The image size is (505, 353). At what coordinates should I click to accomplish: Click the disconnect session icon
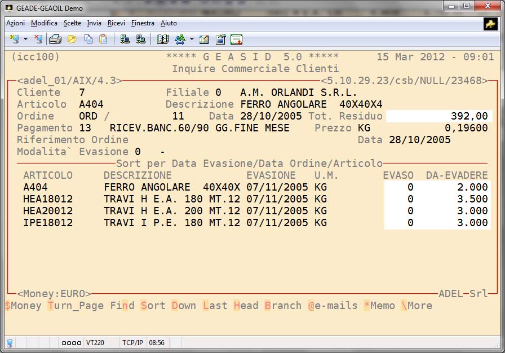click(x=38, y=39)
